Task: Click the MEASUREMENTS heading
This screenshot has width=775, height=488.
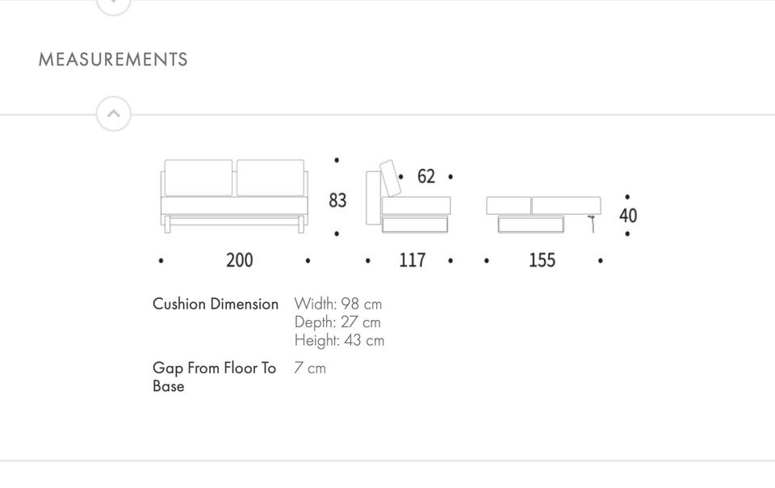Action: 113,60
